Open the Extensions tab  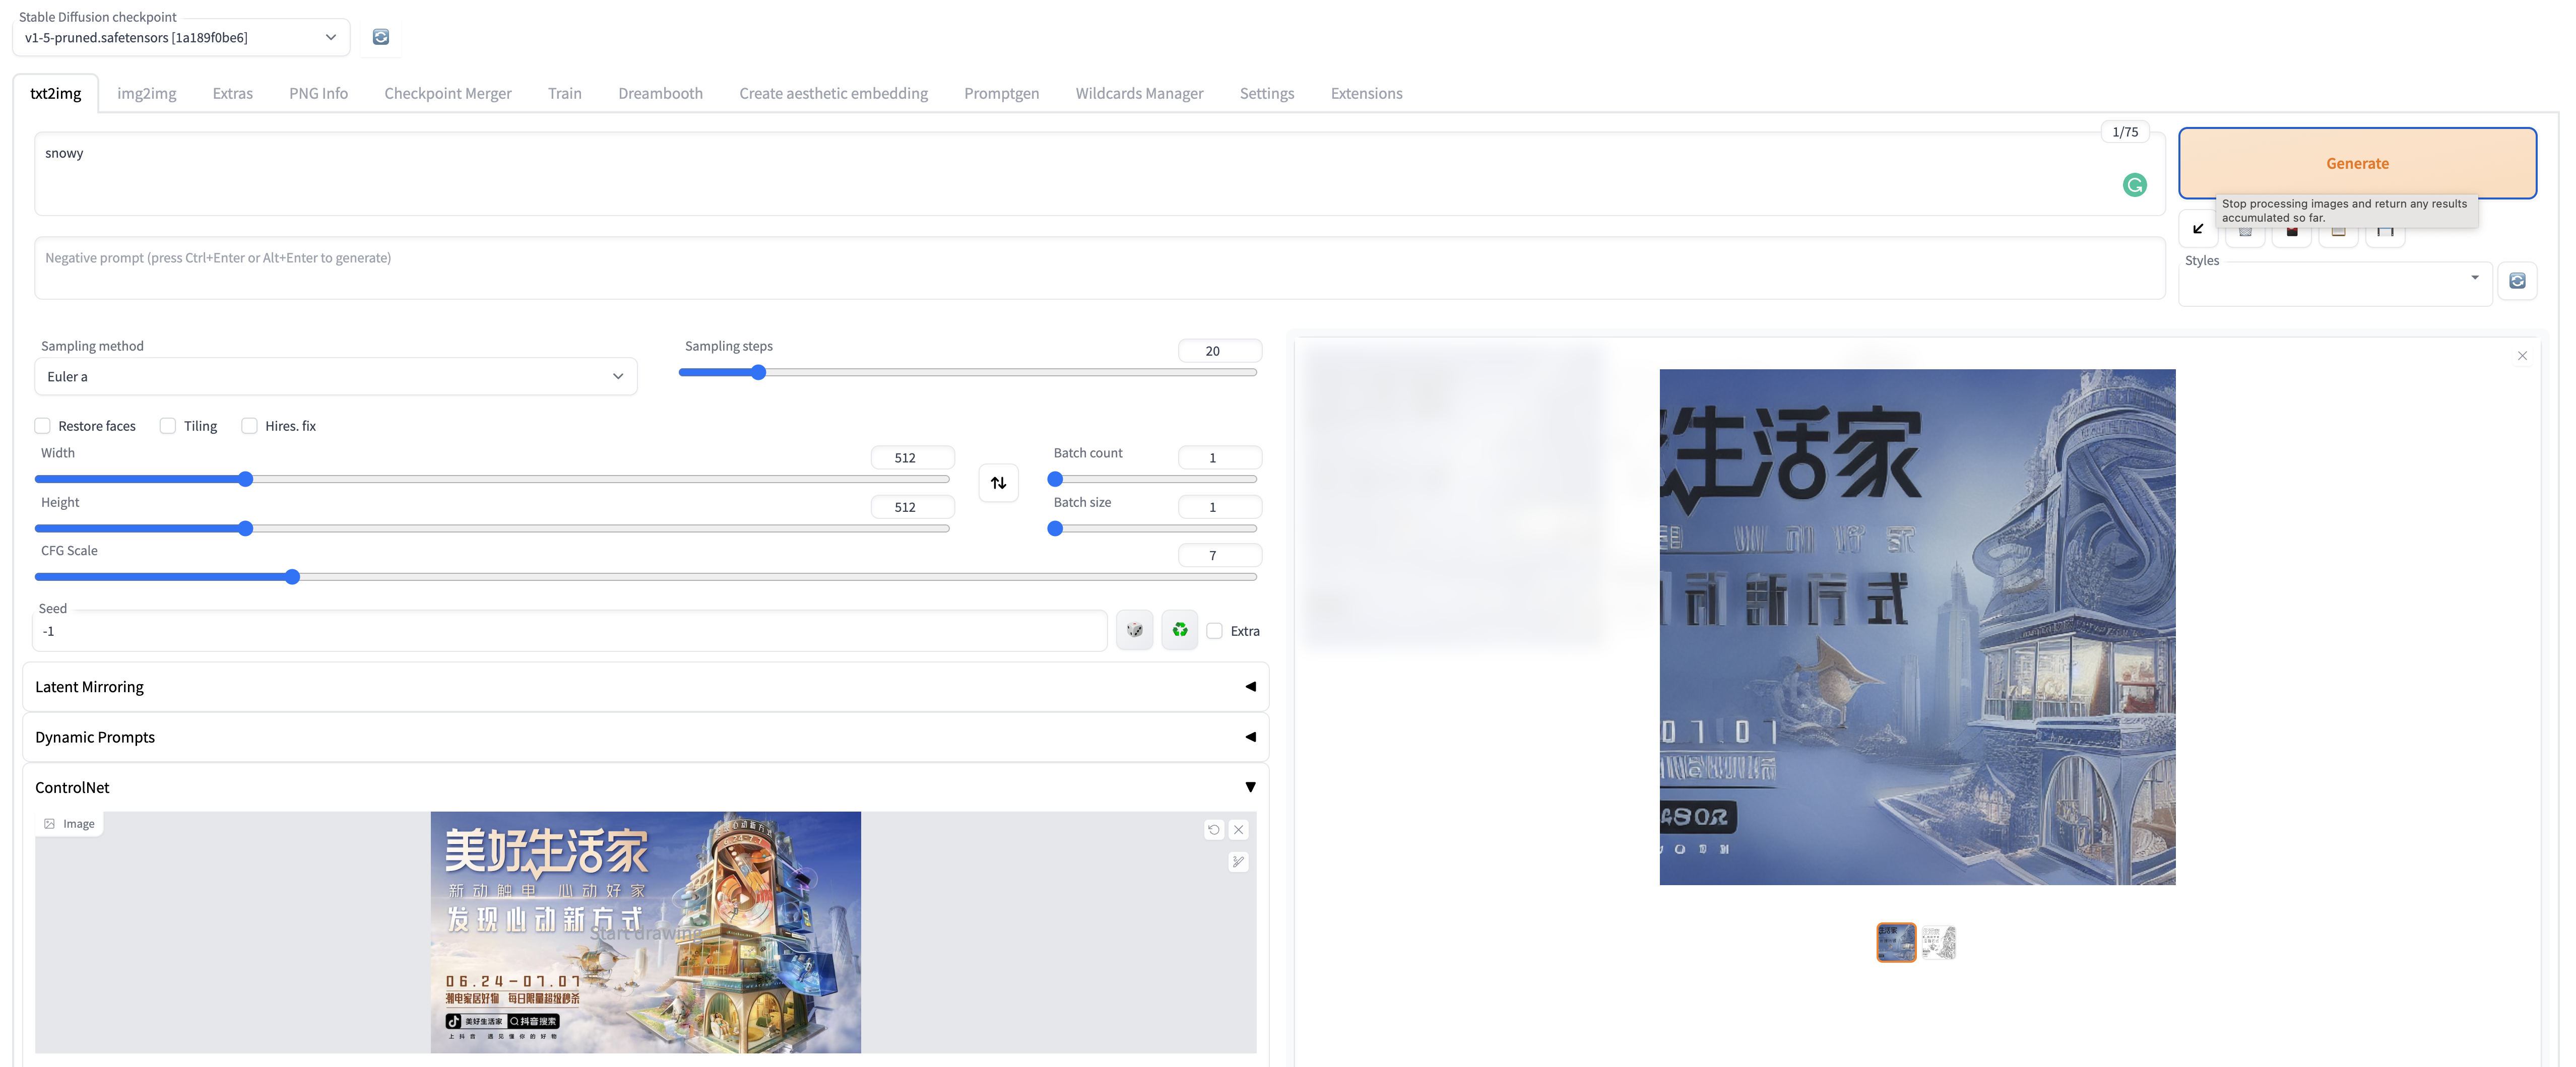[1365, 93]
